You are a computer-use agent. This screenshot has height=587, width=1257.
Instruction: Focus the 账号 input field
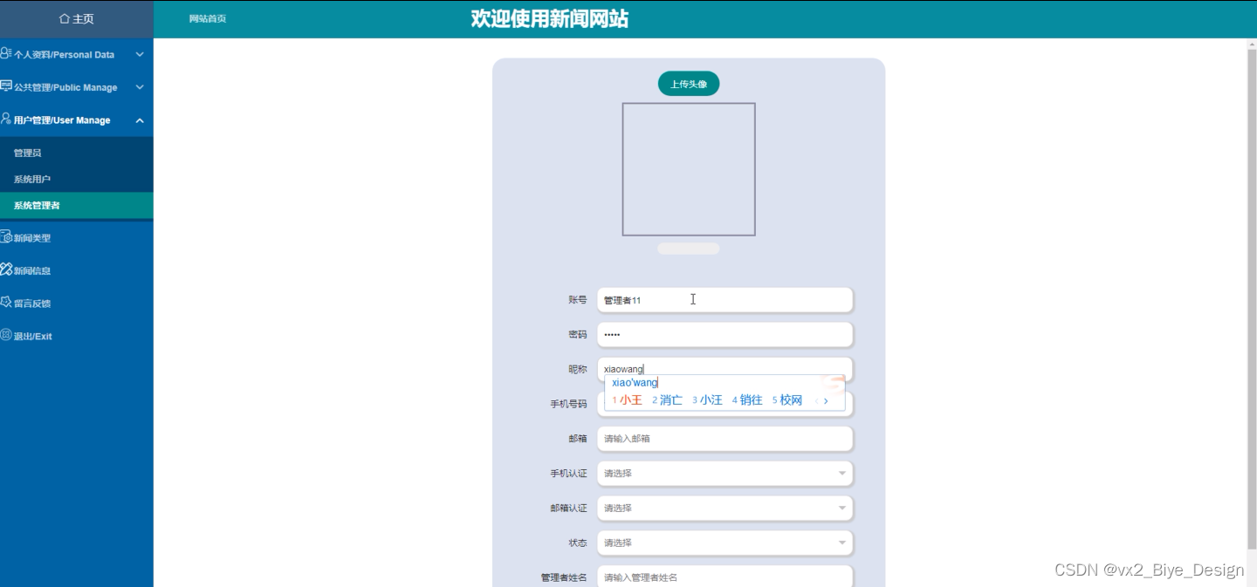(725, 300)
